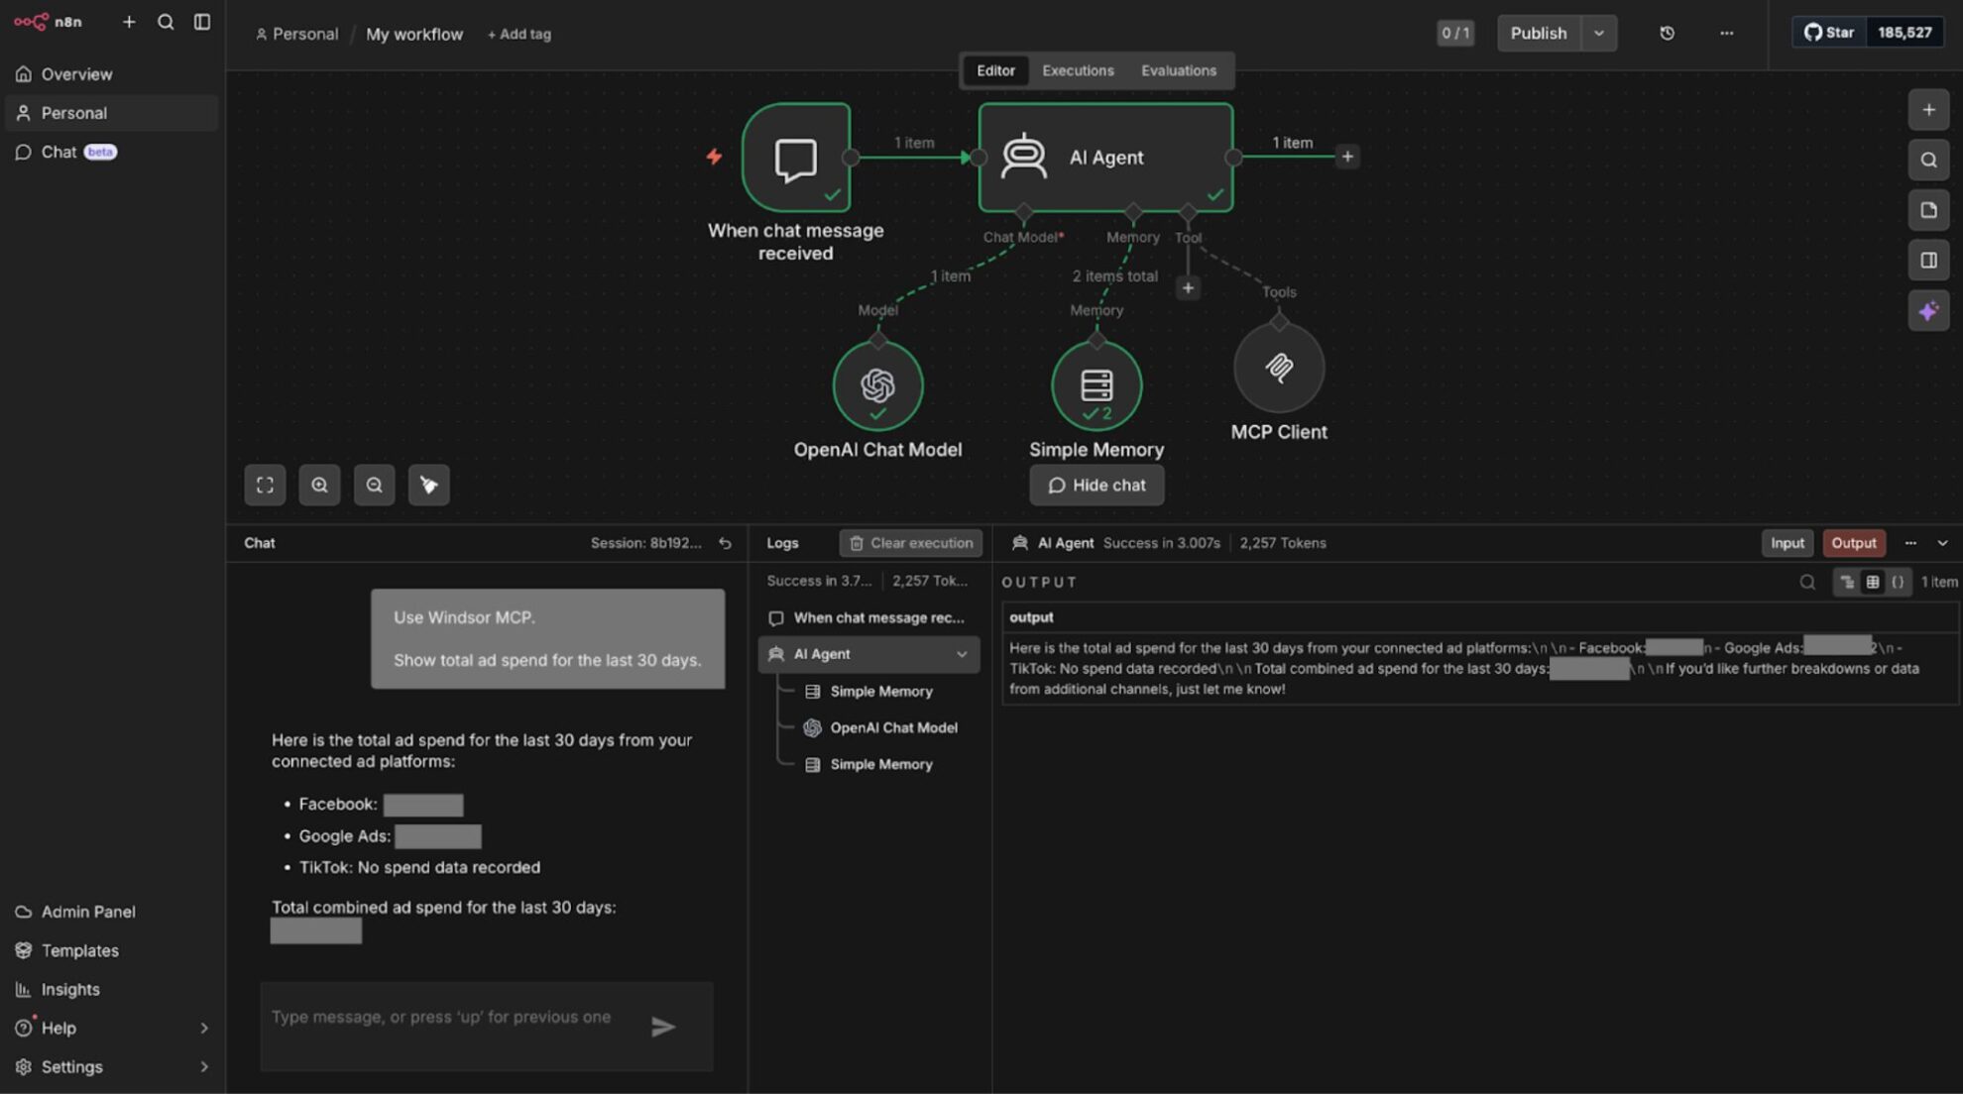Expand Help submenu arrow

click(204, 1029)
